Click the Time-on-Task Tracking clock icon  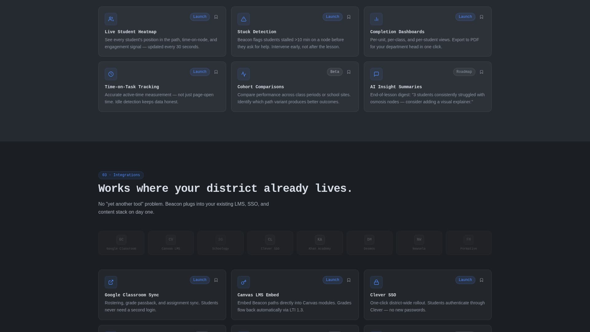click(x=111, y=74)
